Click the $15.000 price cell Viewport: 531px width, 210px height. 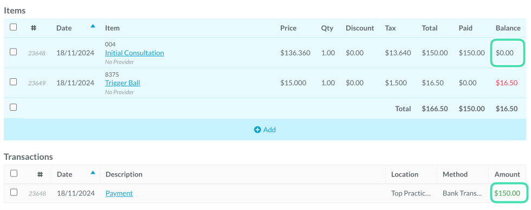tap(293, 83)
